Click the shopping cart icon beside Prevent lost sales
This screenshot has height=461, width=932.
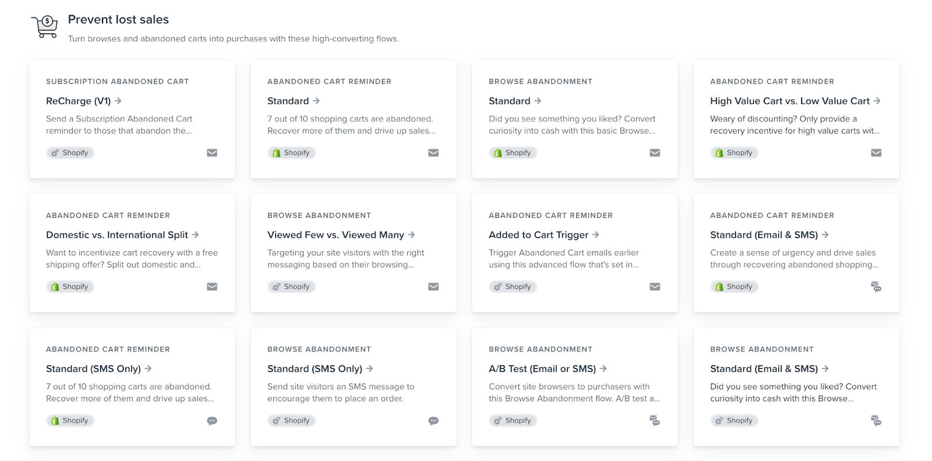[x=45, y=26]
